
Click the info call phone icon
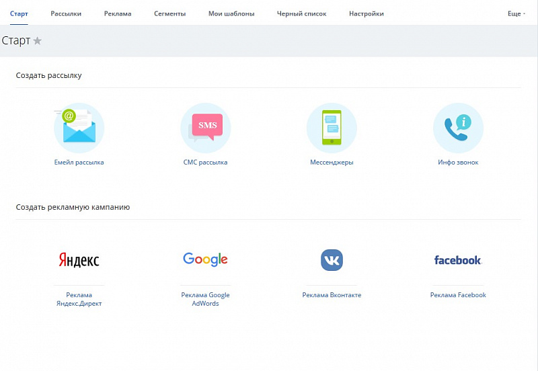click(x=458, y=128)
